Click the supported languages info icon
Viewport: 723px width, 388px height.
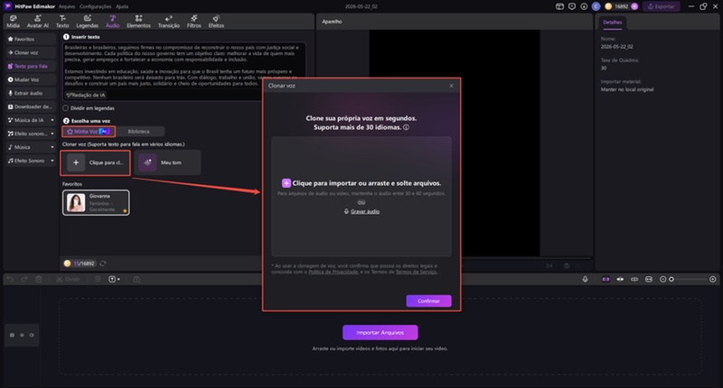406,127
